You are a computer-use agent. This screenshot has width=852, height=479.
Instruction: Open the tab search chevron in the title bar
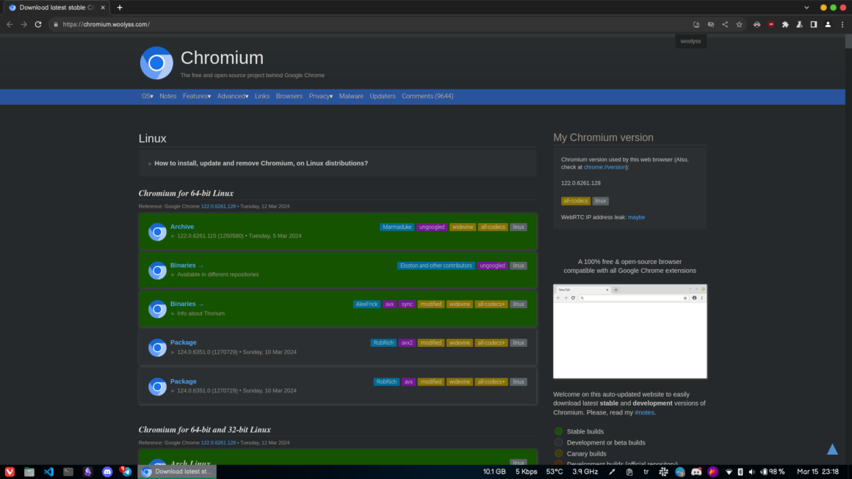[x=806, y=7]
